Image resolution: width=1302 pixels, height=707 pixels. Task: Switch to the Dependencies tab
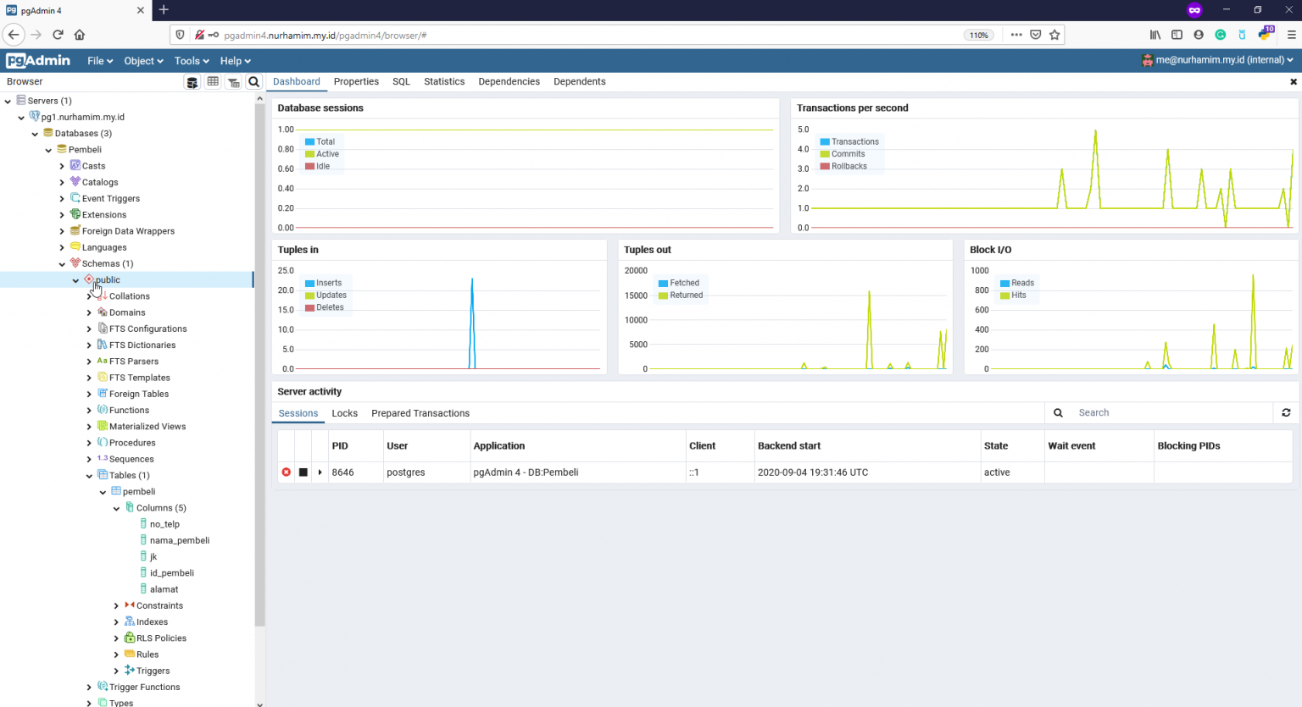[509, 81]
